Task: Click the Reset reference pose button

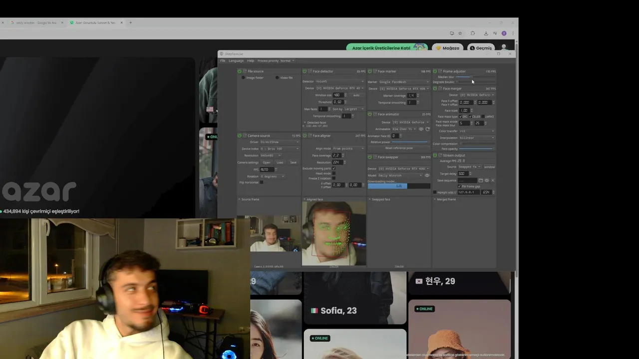Action: click(x=399, y=148)
